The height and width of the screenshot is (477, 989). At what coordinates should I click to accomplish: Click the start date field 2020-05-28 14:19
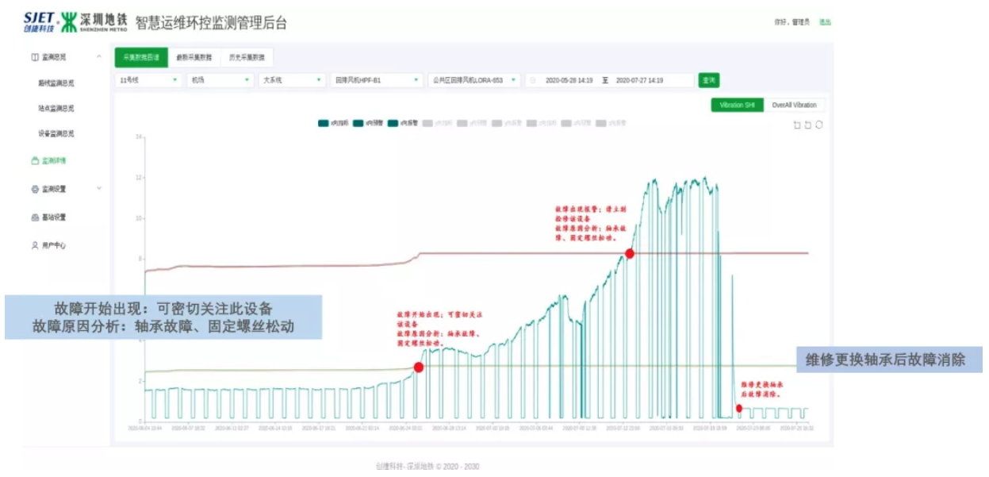pos(569,80)
